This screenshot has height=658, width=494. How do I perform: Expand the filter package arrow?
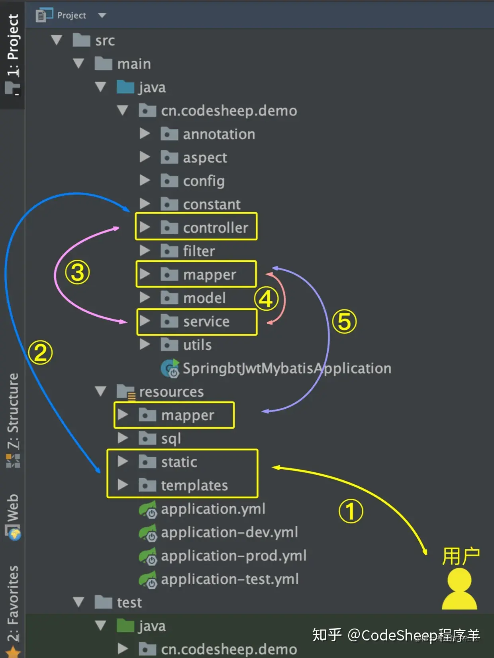coord(145,251)
